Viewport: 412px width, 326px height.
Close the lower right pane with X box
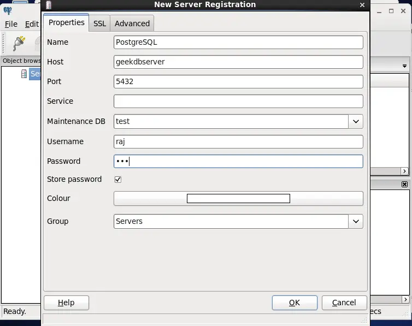coord(405,184)
